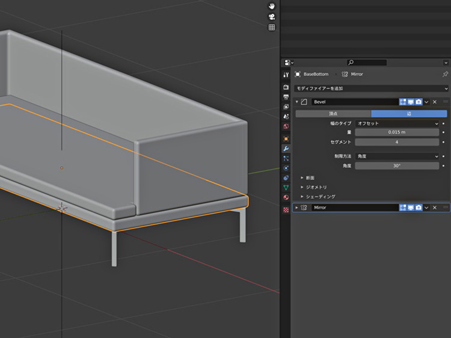451x338 pixels.
Task: Switch orthographic view using the grid icon
Action: pos(272,27)
